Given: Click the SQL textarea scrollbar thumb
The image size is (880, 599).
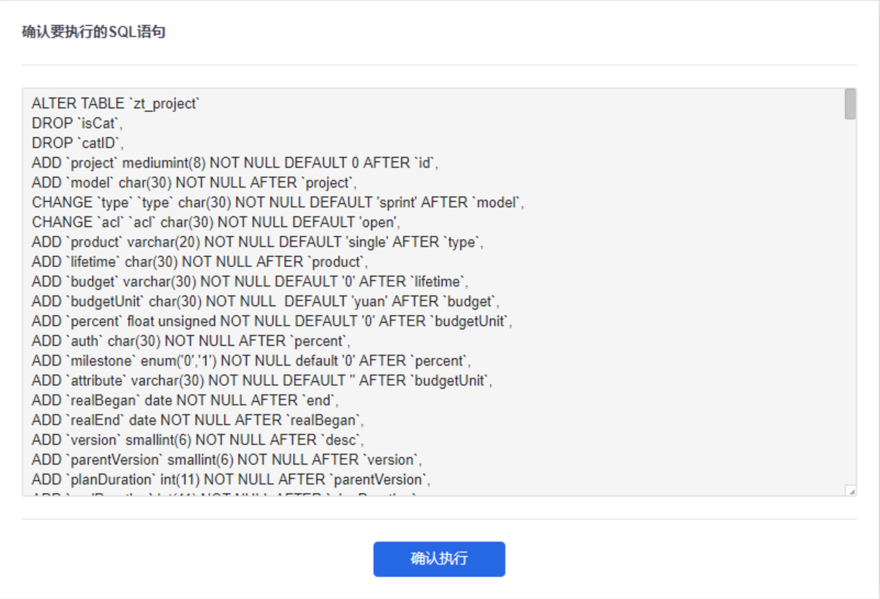Looking at the screenshot, I should click(850, 104).
